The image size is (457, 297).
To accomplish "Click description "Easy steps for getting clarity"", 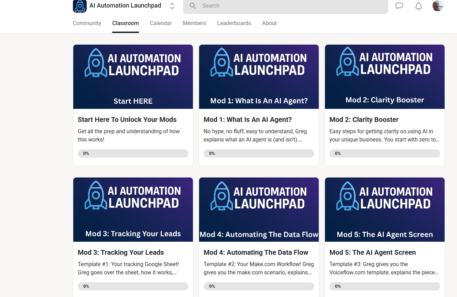I will coord(384,135).
